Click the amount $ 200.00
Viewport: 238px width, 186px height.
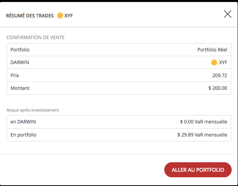(218, 88)
